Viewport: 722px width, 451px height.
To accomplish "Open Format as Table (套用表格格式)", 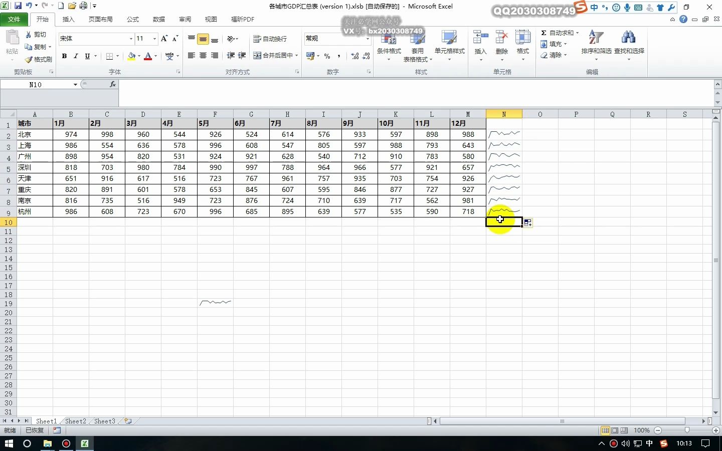I will 417,45.
